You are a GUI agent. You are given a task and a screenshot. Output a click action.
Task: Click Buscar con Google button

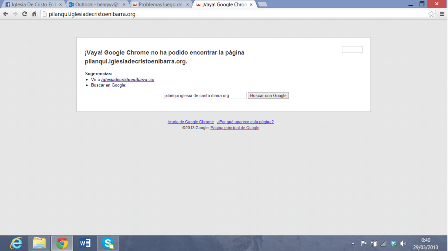268,95
